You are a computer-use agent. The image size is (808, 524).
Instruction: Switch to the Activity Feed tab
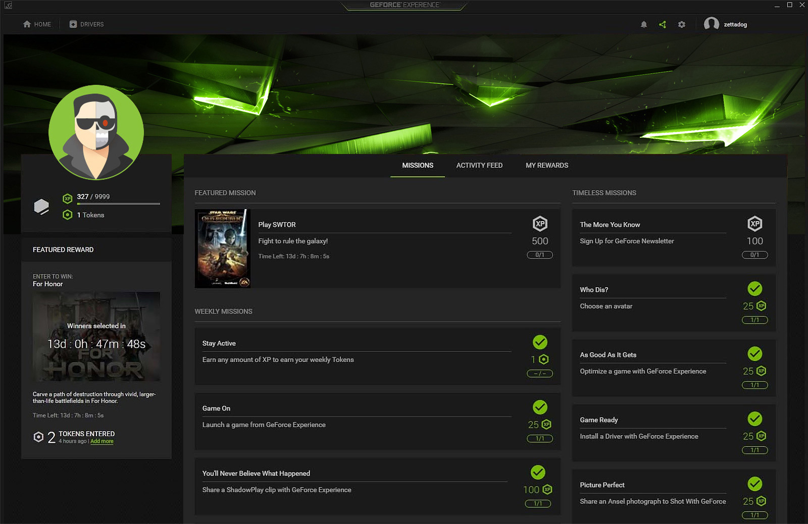point(479,166)
